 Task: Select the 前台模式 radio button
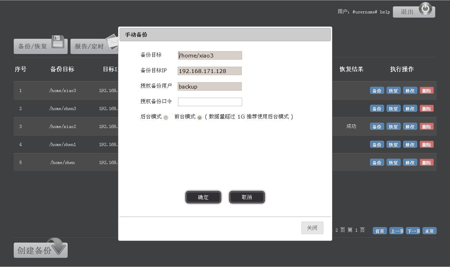[199, 117]
